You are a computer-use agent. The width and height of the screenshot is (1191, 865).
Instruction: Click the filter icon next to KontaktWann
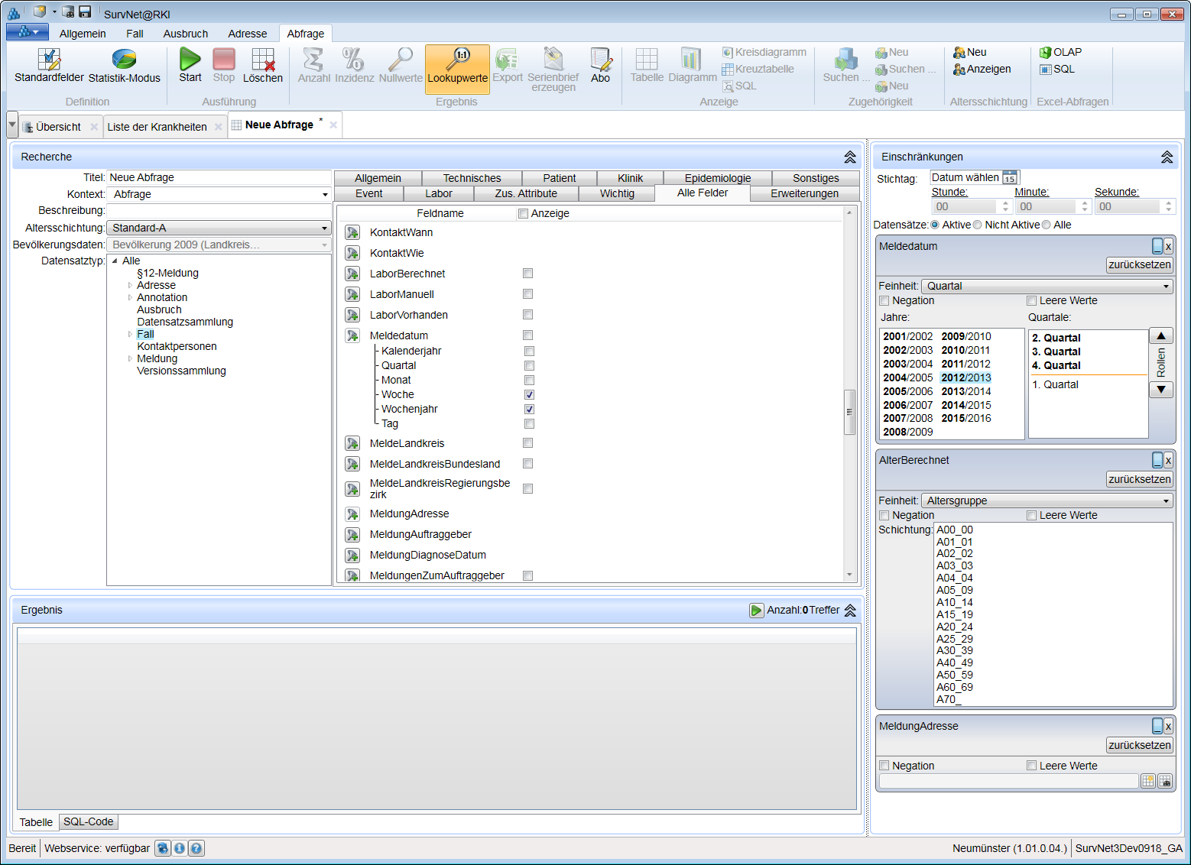pos(352,232)
